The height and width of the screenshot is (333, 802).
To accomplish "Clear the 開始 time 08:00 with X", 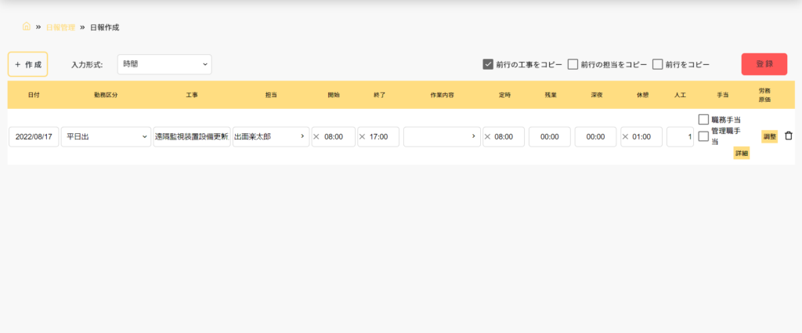I will (316, 136).
